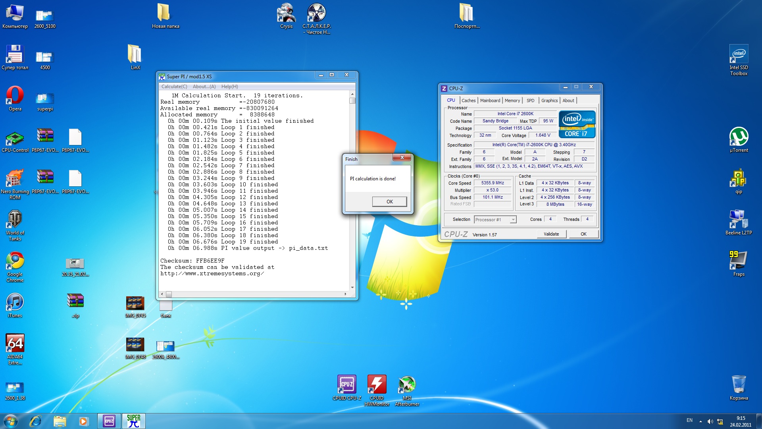This screenshot has width=762, height=429.
Task: Click the Validate button in CPU-Z
Action: (x=551, y=234)
